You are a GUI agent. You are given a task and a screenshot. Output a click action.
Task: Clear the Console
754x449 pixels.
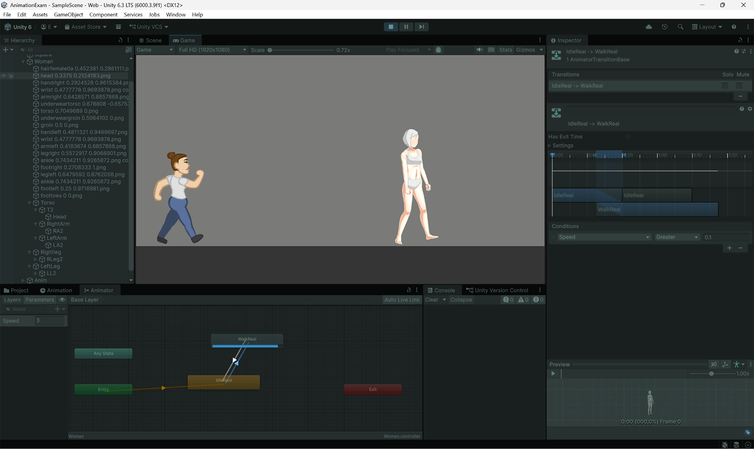[x=432, y=300]
